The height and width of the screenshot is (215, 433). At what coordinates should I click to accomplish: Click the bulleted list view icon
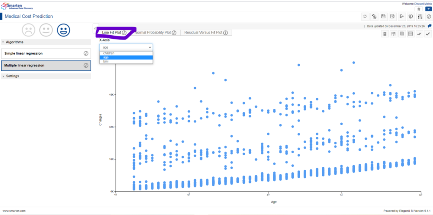(x=384, y=34)
